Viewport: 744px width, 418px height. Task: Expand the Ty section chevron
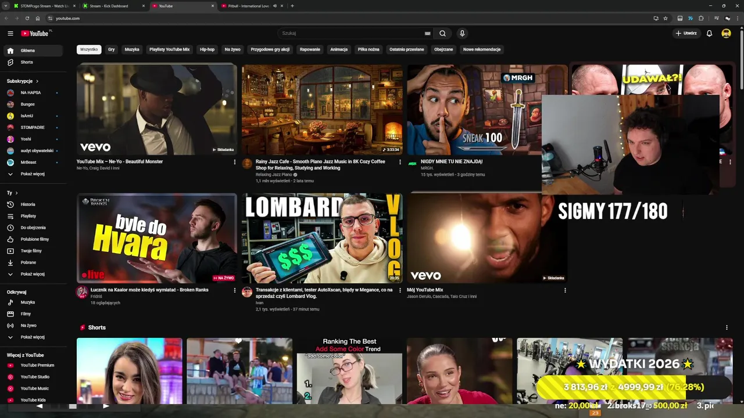point(16,193)
